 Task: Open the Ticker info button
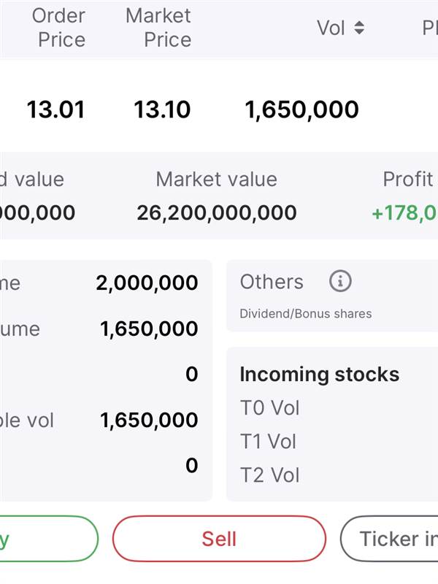click(389, 539)
